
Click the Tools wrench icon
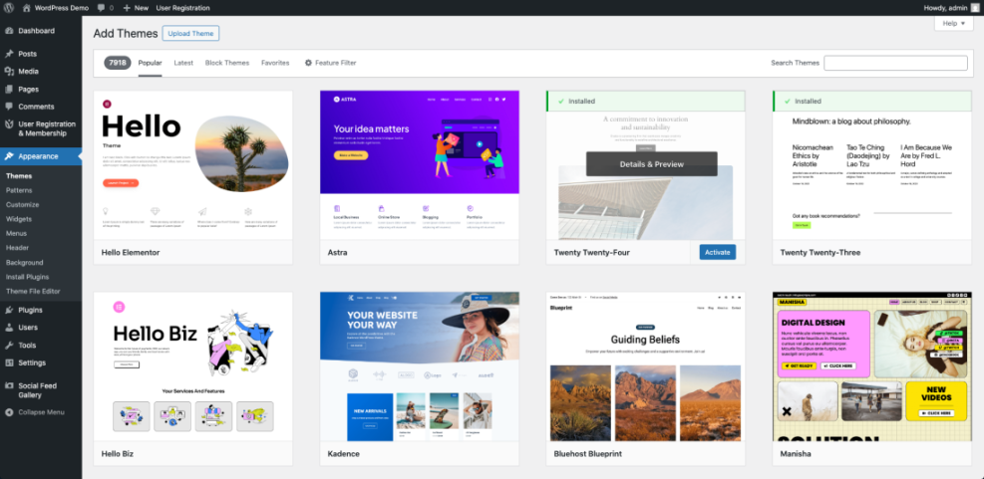coord(9,345)
